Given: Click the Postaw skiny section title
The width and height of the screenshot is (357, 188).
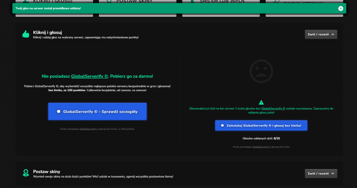Looking at the screenshot, I should [47, 172].
